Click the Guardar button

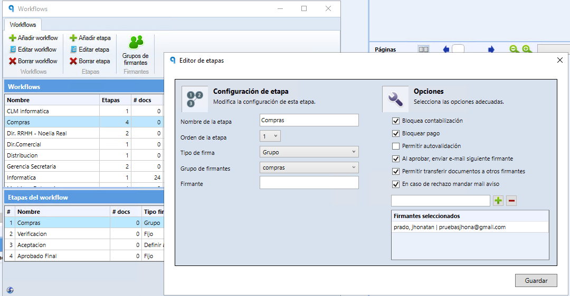click(536, 280)
